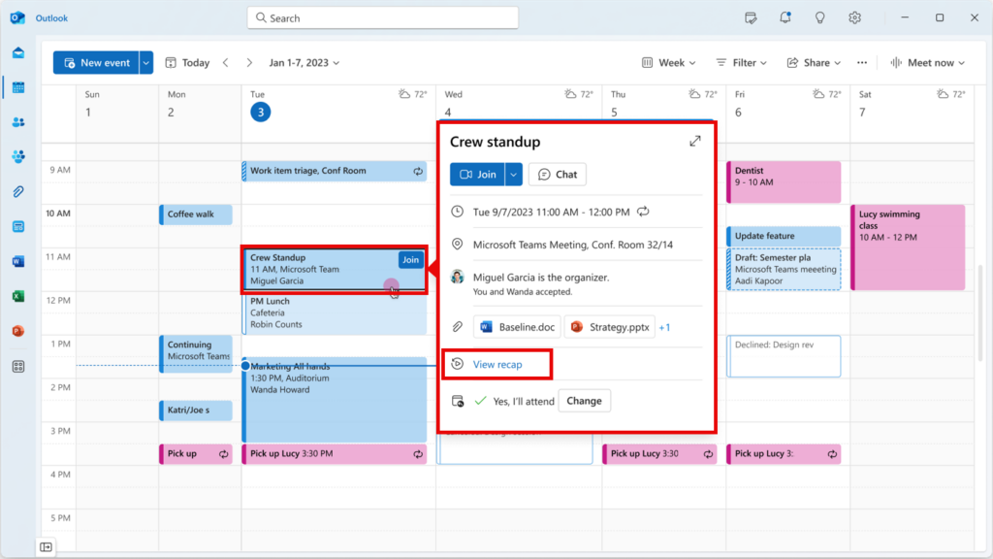Click View recap link
The image size is (993, 559).
point(497,365)
